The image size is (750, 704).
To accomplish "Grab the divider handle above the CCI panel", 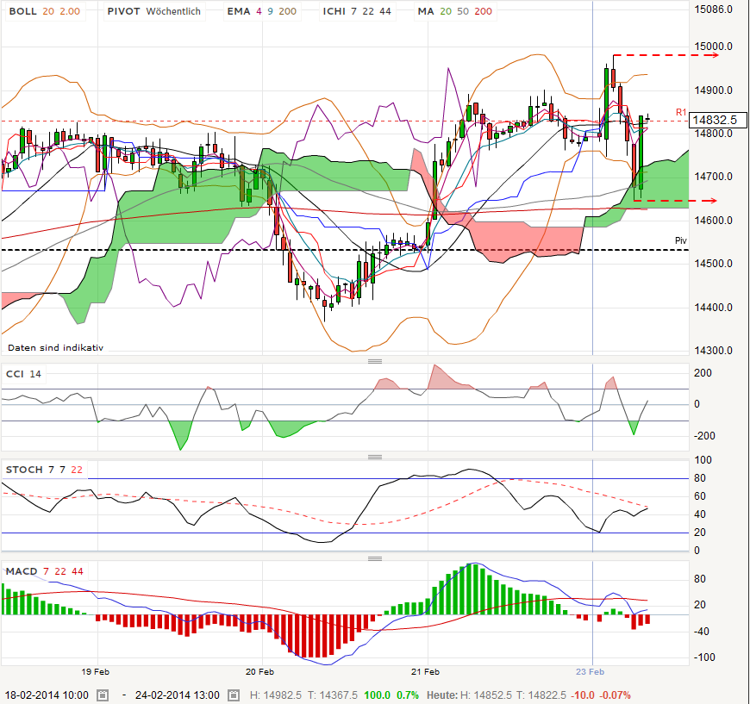I will [375, 361].
